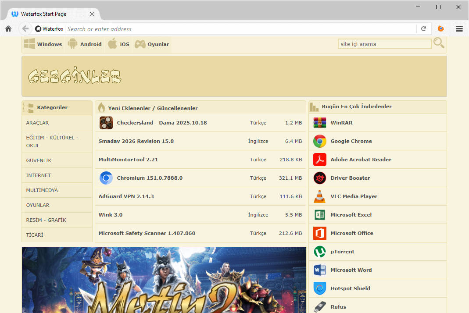
Task: Click the Microsoft Office icon
Action: click(x=320, y=233)
